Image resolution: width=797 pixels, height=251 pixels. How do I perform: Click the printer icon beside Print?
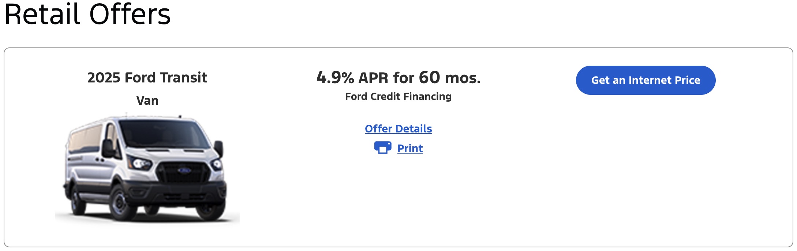pyautogui.click(x=382, y=148)
